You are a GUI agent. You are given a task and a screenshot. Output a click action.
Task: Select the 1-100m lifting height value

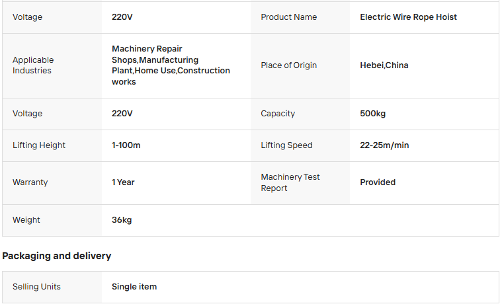[x=126, y=145]
